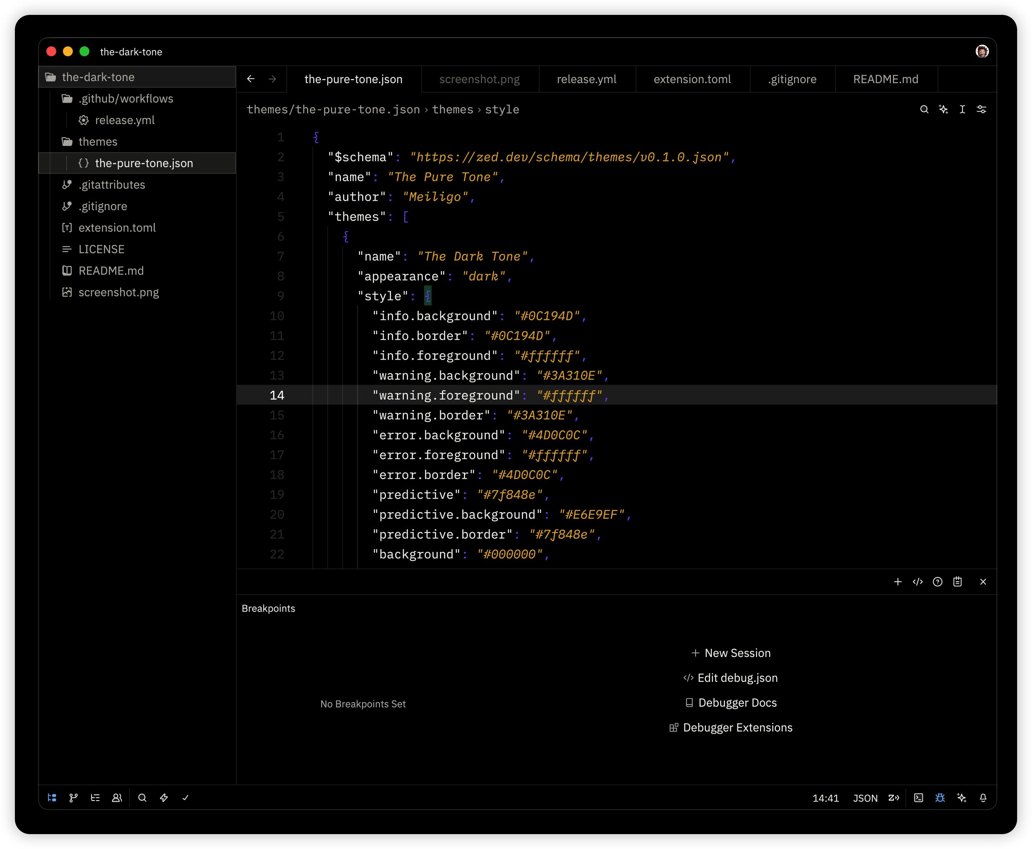This screenshot has height=849, width=1032.
Task: Click the style breadcrumb segment
Action: click(502, 110)
